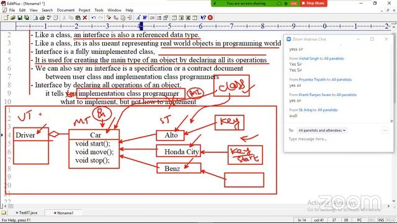This screenshot has width=397, height=223.
Task: Click the 'col 41' status bar entry
Action: pyautogui.click(x=318, y=220)
